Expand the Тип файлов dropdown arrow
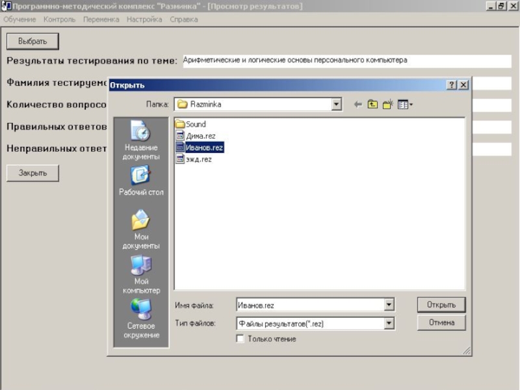The height and width of the screenshot is (390, 520). pos(389,323)
